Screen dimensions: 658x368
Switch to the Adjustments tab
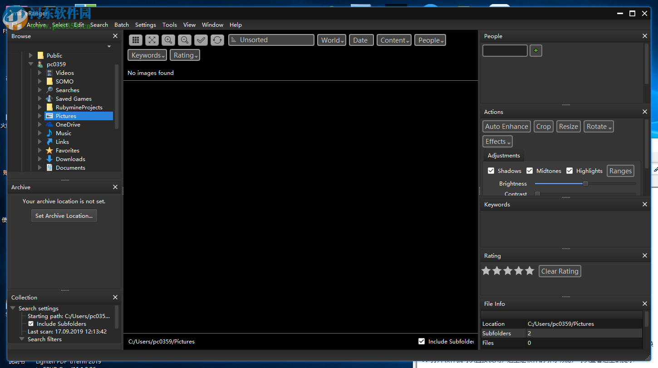[503, 155]
